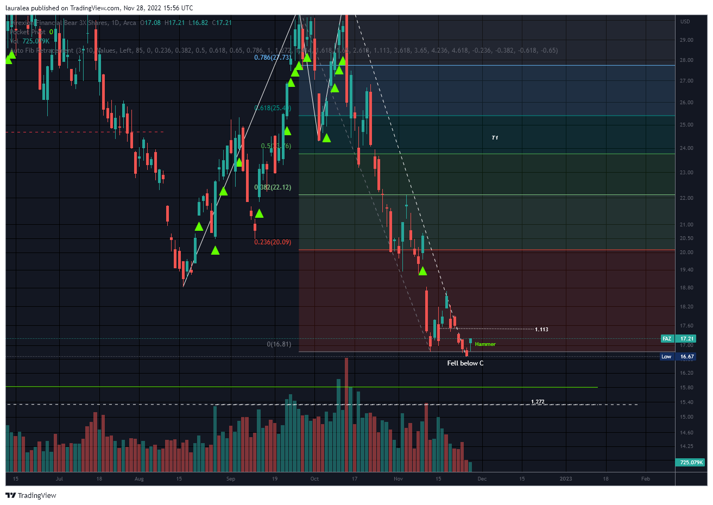Click the Low value L16.82 in legend
Viewport: 713px width, 505px height.
tap(198, 23)
